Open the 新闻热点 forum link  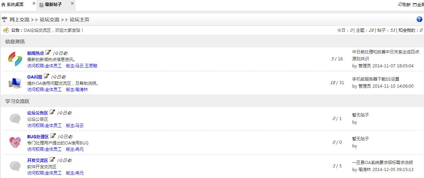tap(36, 53)
